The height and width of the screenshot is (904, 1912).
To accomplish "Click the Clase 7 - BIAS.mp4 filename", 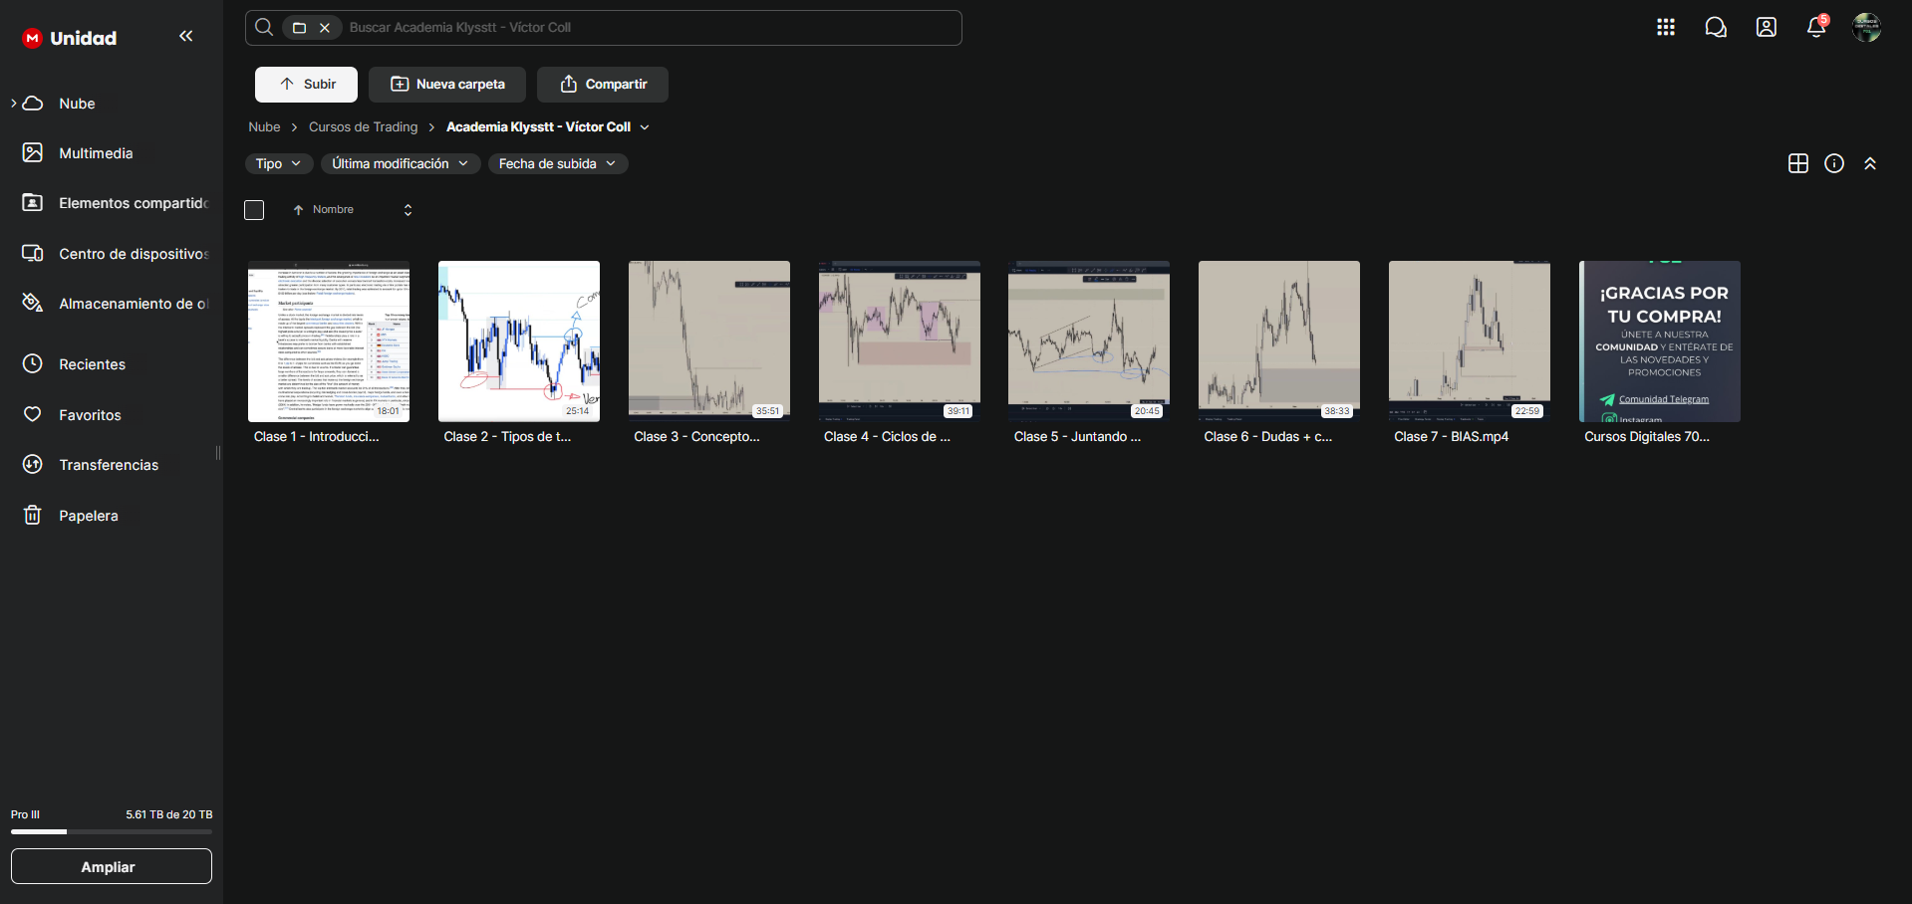I will (1452, 437).
